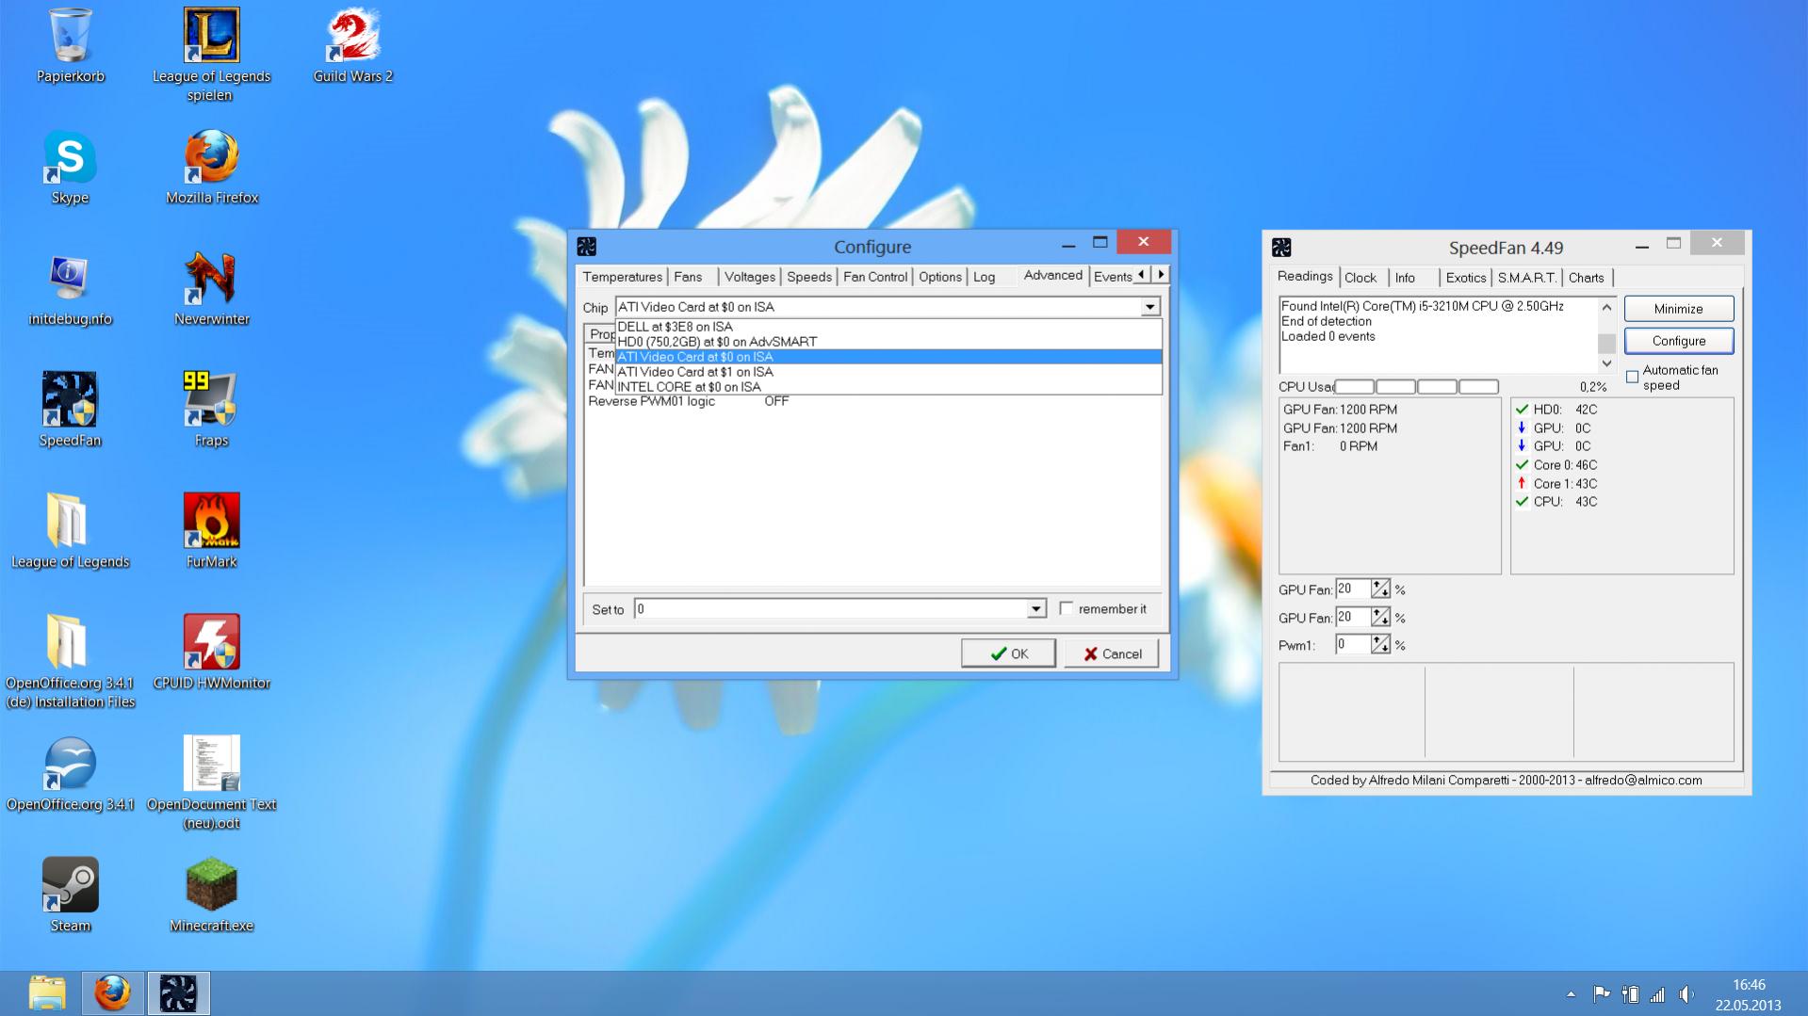Select the Mozilla Firefox desktop shortcut
The image size is (1808, 1016).
click(x=211, y=168)
